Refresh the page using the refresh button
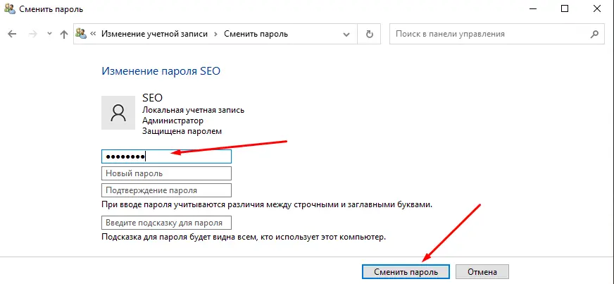Viewport: 614px width, 284px height. tap(369, 34)
